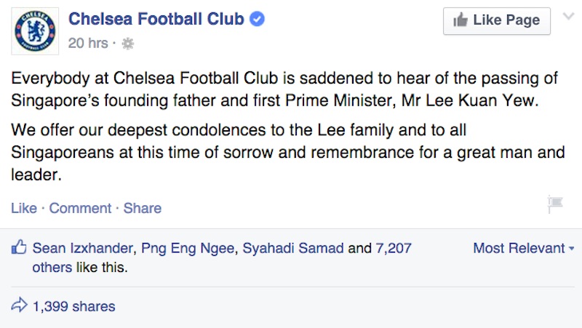Open the 20 hrs timestamp link

(88, 43)
